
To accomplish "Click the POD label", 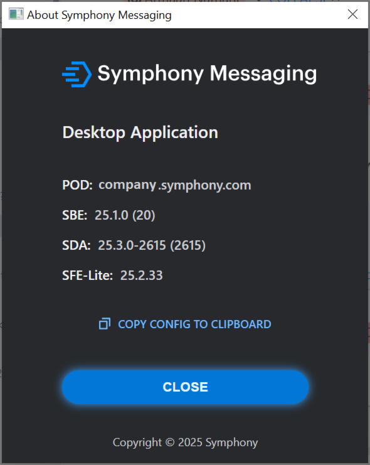I will point(77,185).
